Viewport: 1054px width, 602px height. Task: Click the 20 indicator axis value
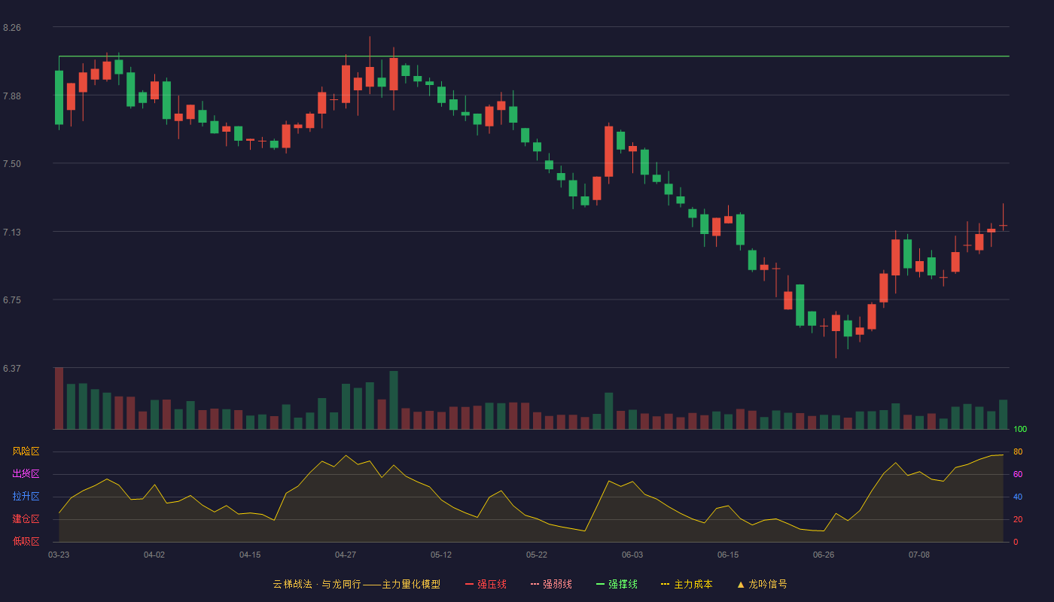point(1018,519)
